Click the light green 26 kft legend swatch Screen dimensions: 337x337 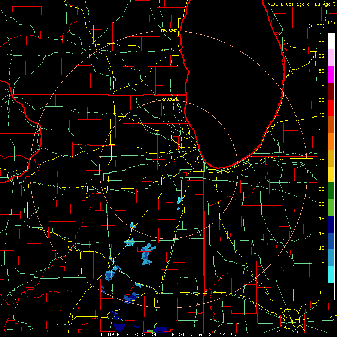(331, 208)
